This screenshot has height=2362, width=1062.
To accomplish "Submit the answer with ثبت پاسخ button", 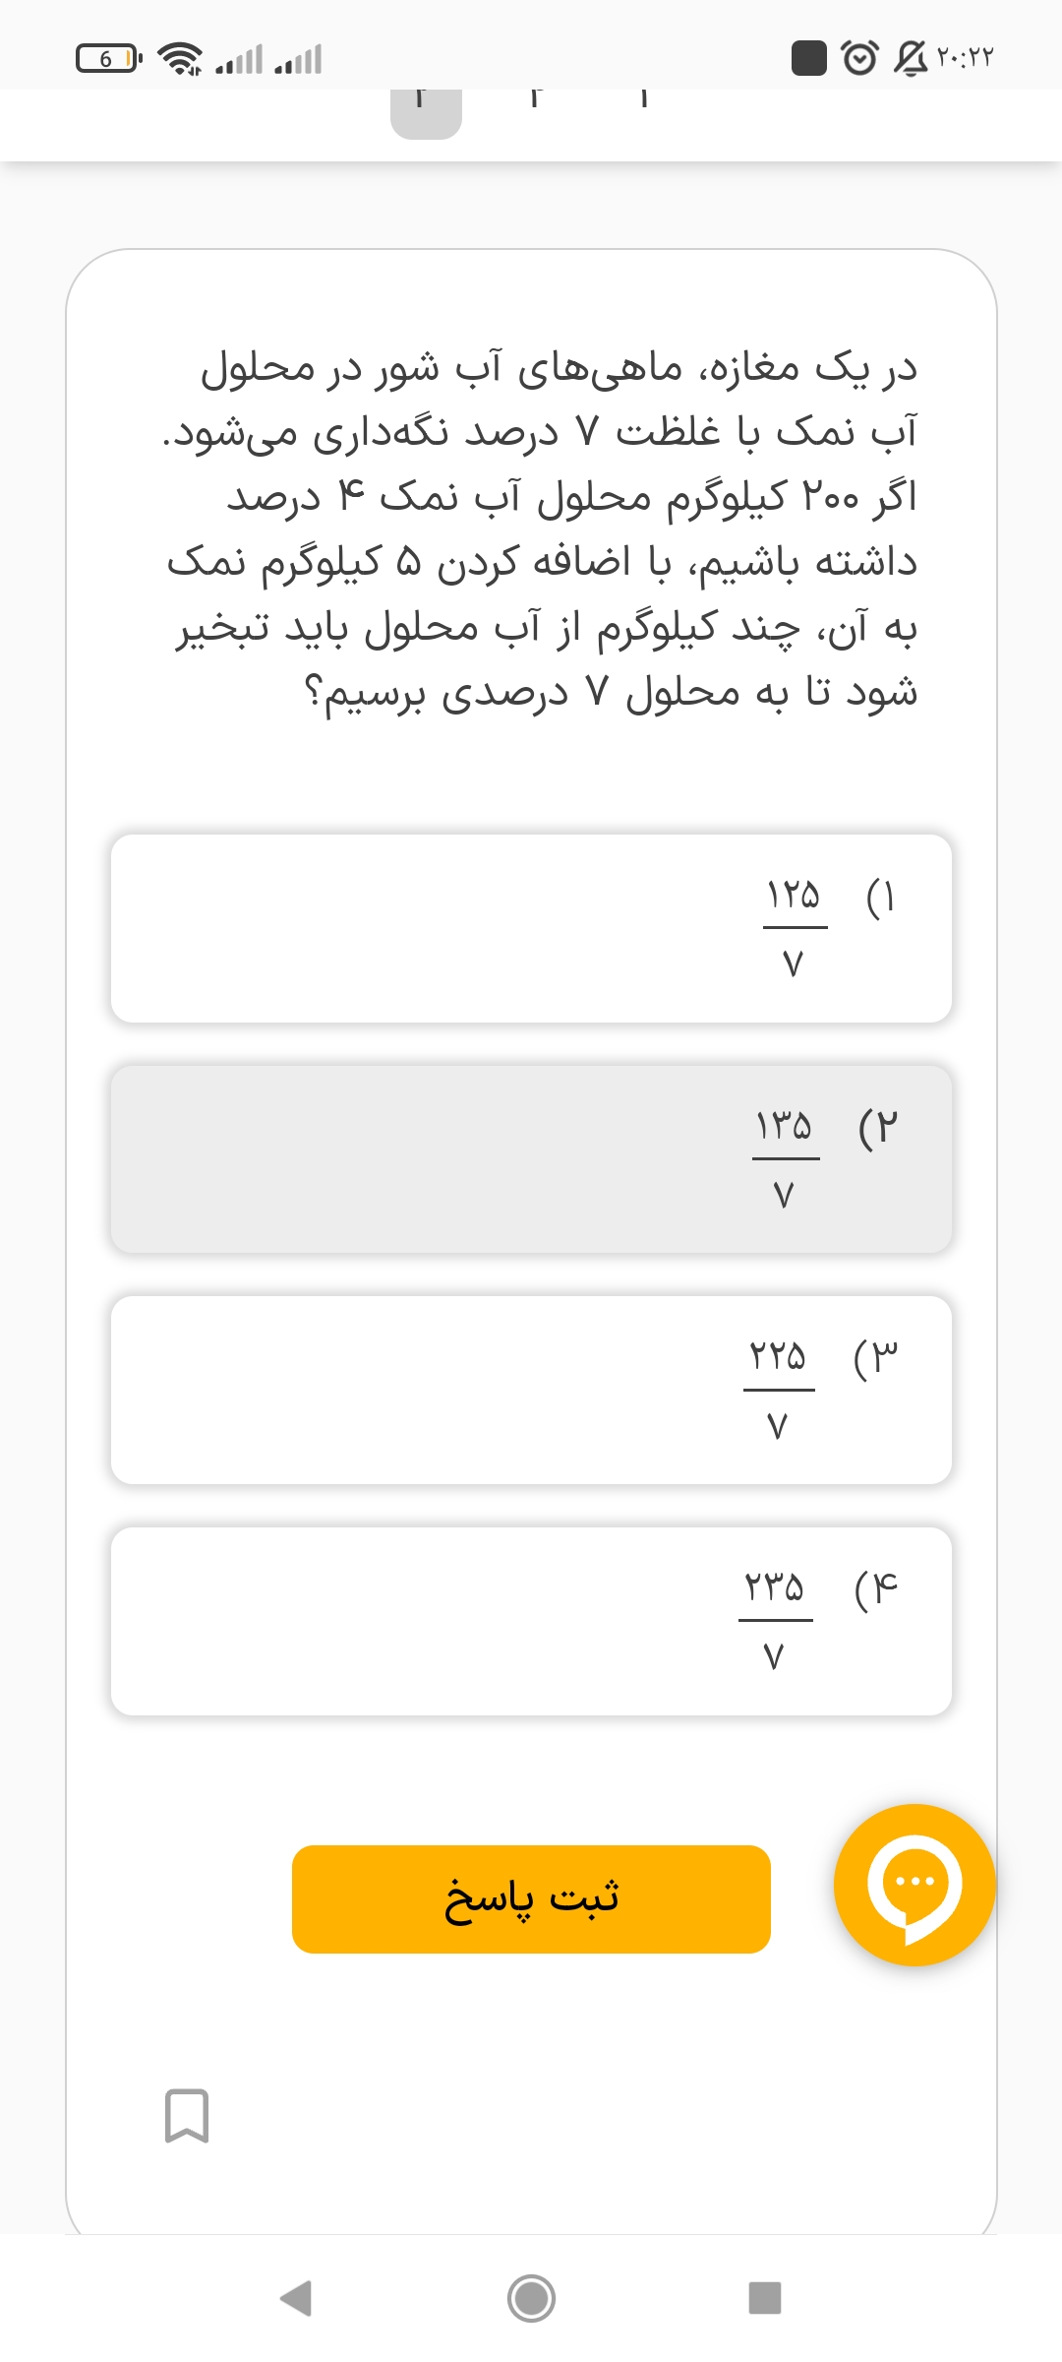I will (531, 1898).
